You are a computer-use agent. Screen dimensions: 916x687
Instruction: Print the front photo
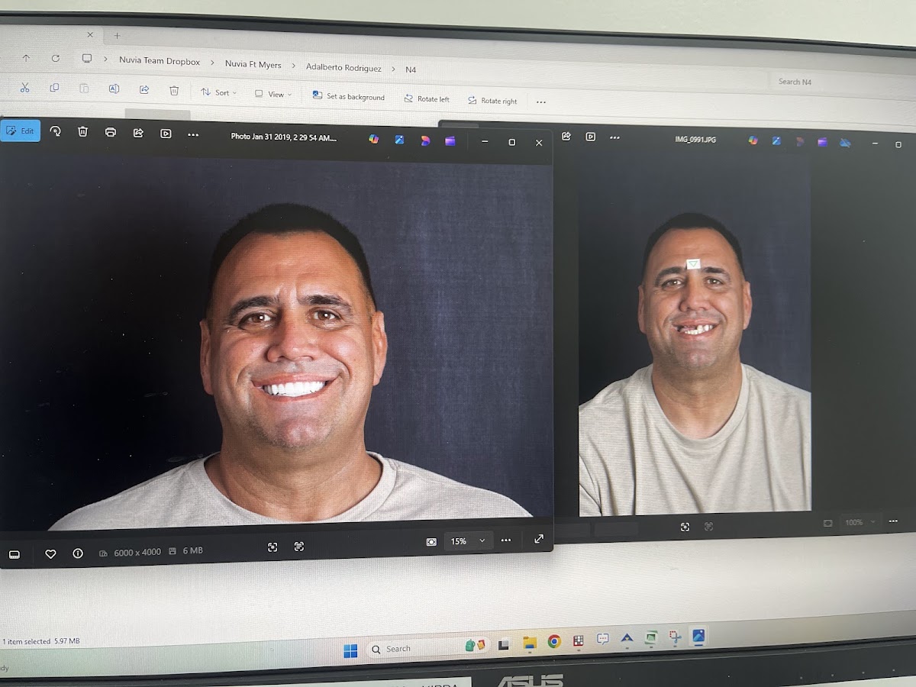pos(111,132)
